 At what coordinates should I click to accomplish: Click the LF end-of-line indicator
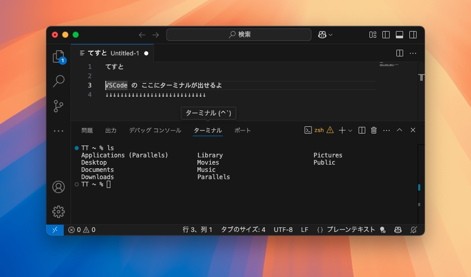tap(305, 230)
